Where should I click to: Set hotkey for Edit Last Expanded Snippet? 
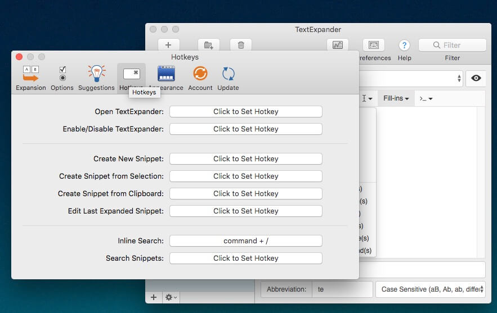(x=246, y=211)
